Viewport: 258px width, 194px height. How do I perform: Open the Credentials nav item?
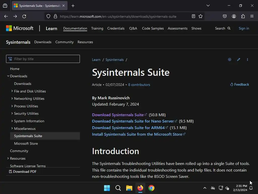click(x=116, y=28)
